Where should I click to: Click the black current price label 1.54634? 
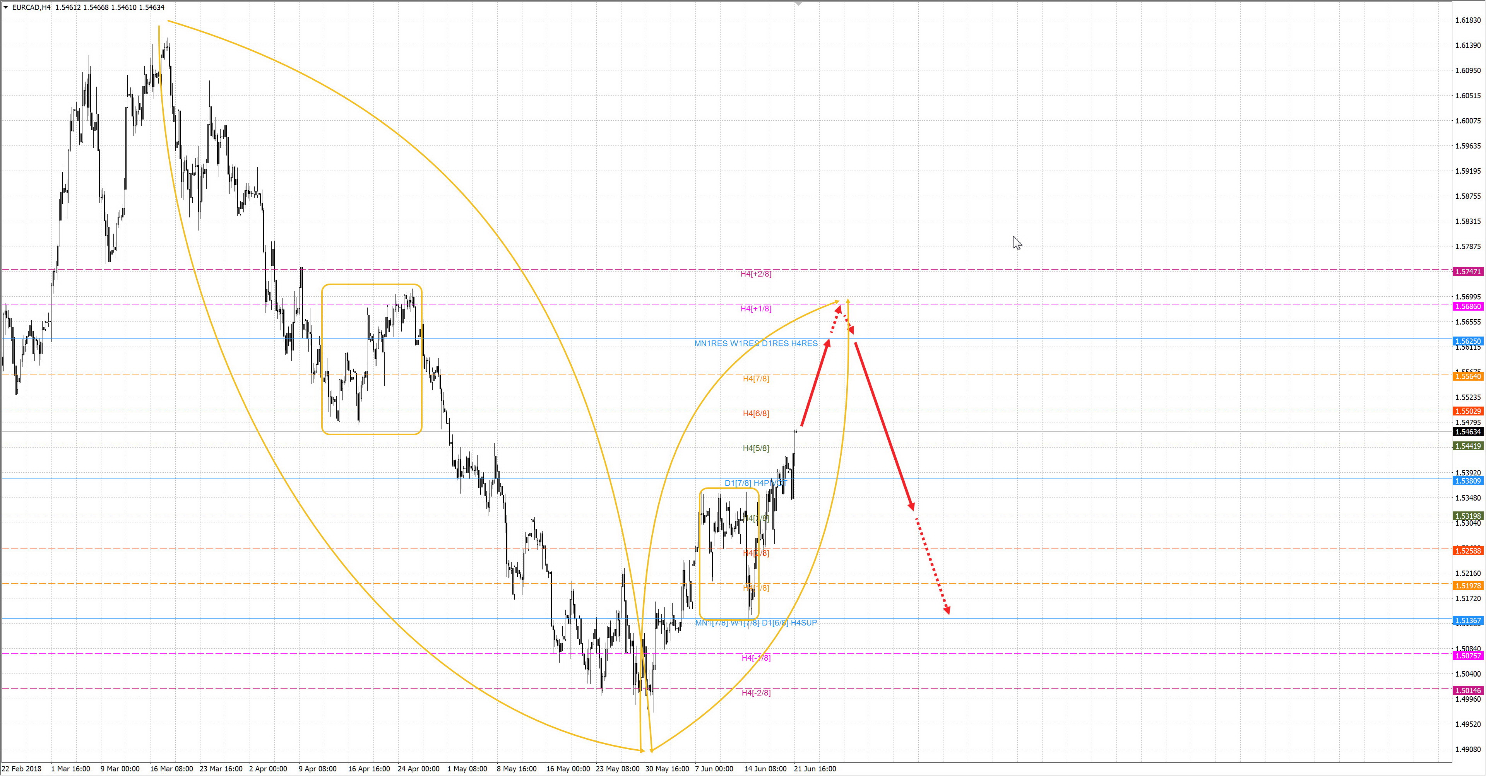[1467, 432]
